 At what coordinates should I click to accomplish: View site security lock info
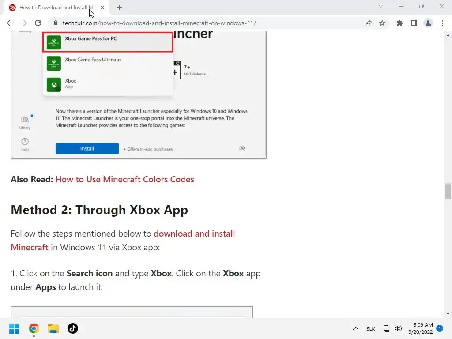coord(56,23)
